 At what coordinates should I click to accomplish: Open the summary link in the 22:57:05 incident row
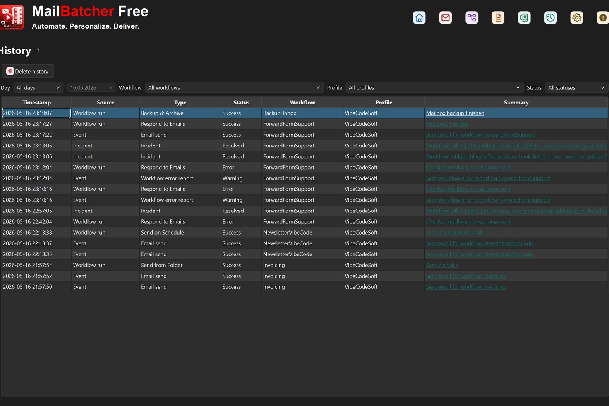[517, 211]
